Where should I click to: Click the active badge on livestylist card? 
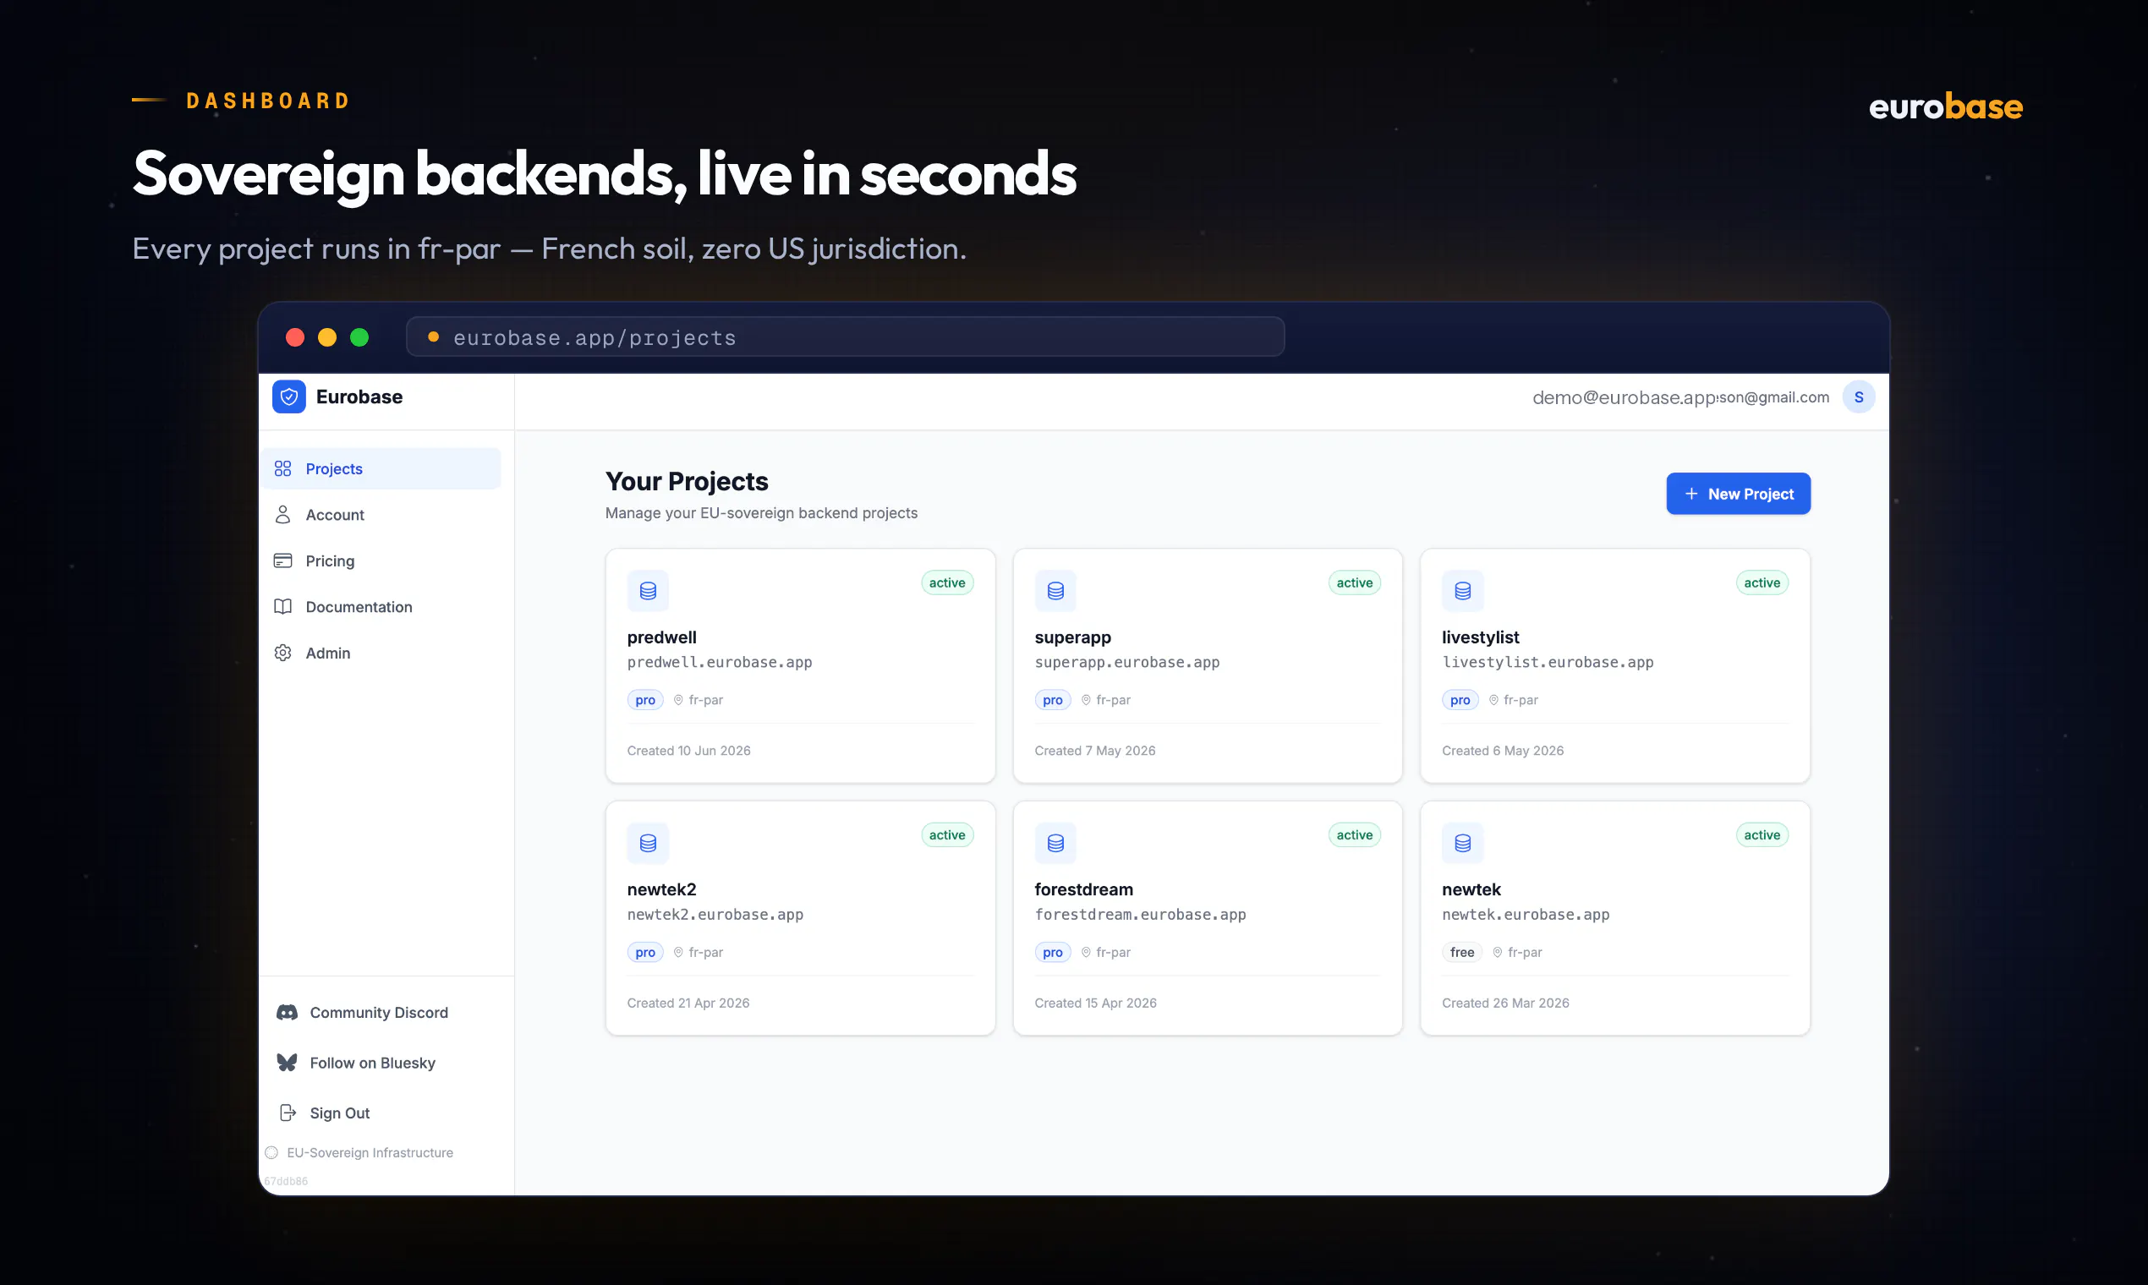(x=1762, y=582)
